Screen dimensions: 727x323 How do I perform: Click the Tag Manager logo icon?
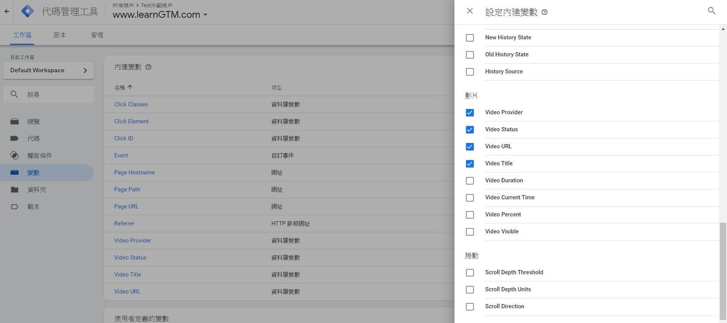pos(27,11)
